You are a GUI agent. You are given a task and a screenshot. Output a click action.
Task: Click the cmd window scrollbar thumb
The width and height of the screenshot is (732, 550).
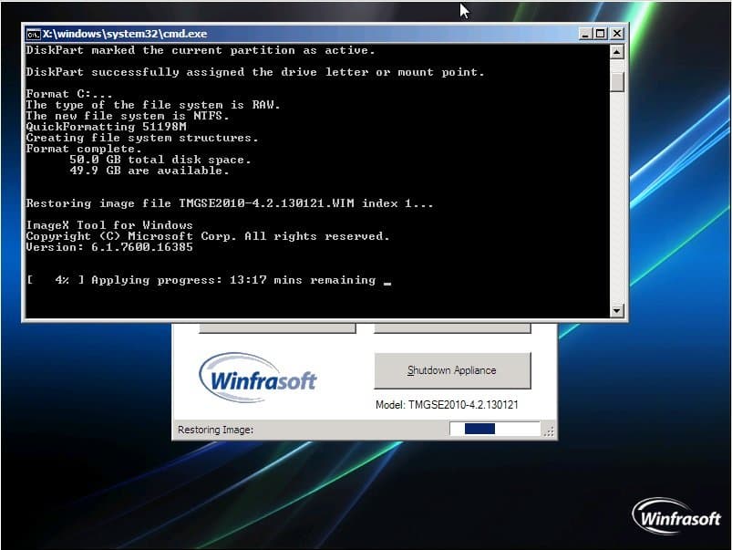(617, 82)
